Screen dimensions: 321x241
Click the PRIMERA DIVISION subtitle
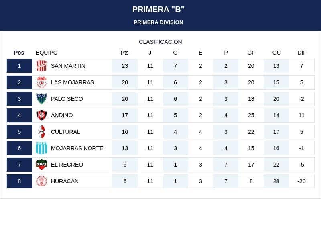pyautogui.click(x=158, y=22)
